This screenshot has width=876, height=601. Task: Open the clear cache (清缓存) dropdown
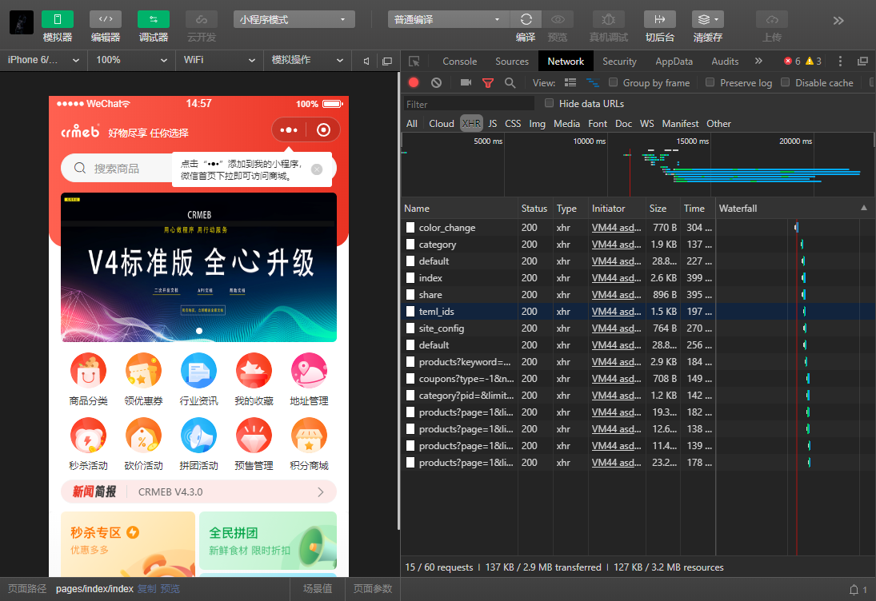tap(708, 19)
